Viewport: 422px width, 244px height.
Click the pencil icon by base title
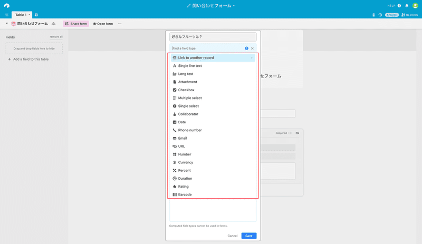(188, 6)
